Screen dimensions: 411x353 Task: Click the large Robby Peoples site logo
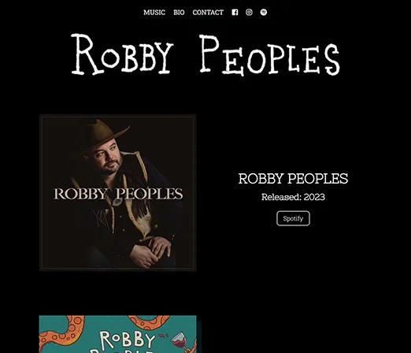tap(205, 55)
